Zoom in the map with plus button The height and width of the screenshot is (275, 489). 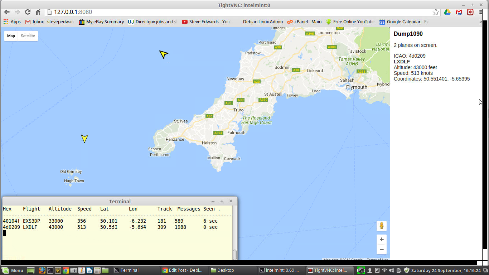[381, 240]
